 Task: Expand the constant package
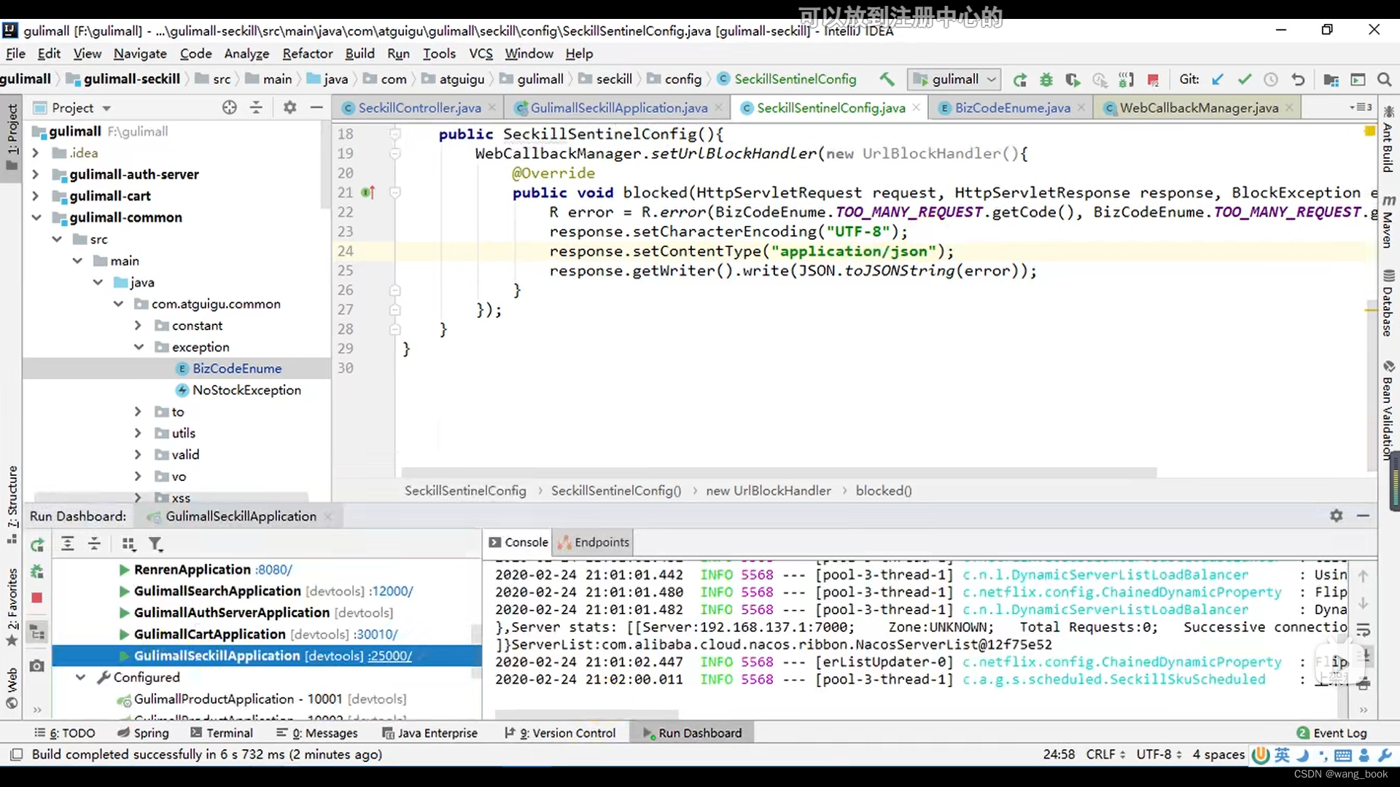click(138, 325)
